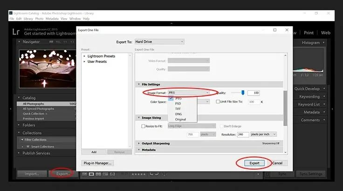Set star rating in bottom toolbar
Image resolution: width=343 pixels, height=191 pixels.
coord(138,174)
